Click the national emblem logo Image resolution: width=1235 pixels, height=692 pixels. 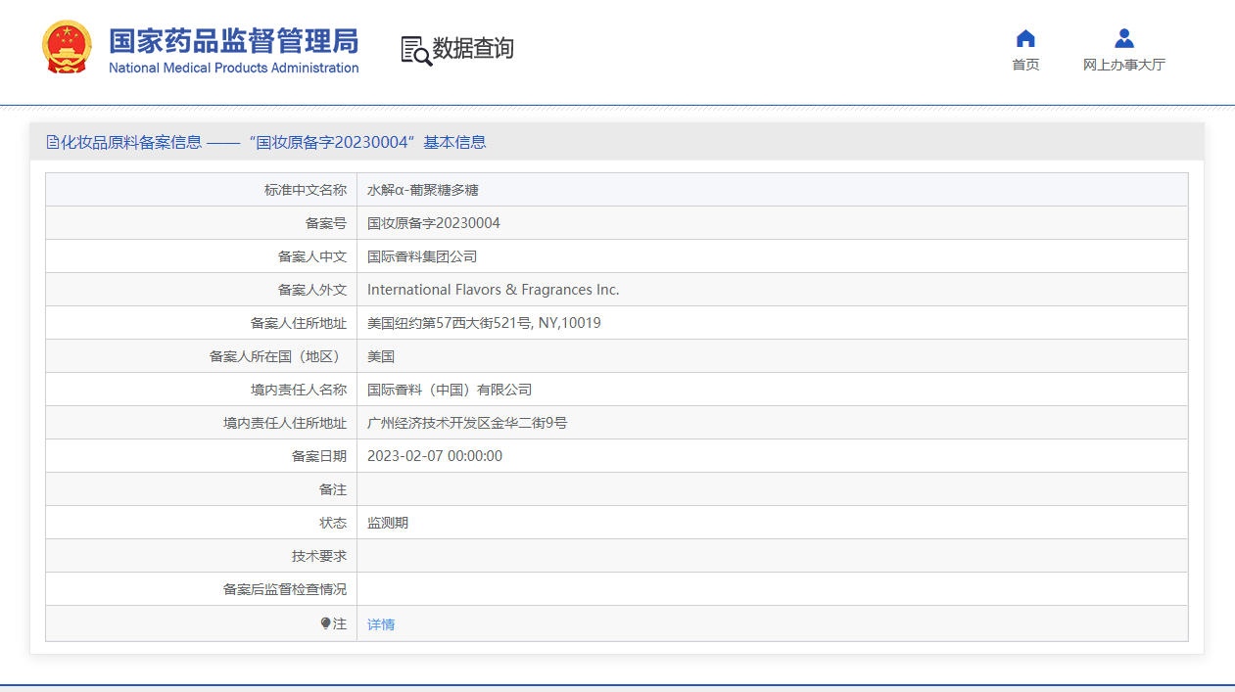(x=67, y=47)
